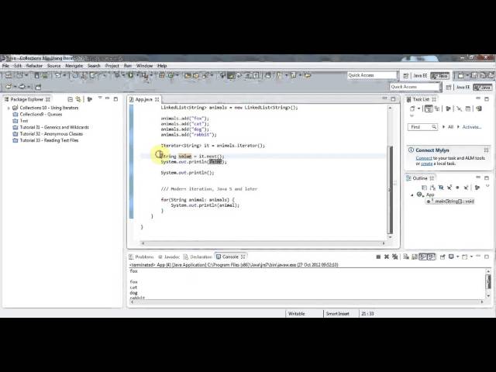Minimize the Package Explorer panel

pos(108,98)
